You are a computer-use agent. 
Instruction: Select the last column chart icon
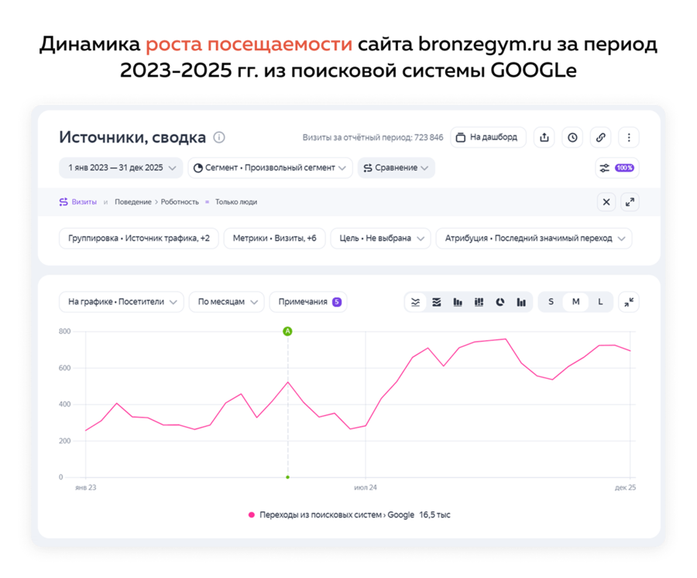[521, 302]
